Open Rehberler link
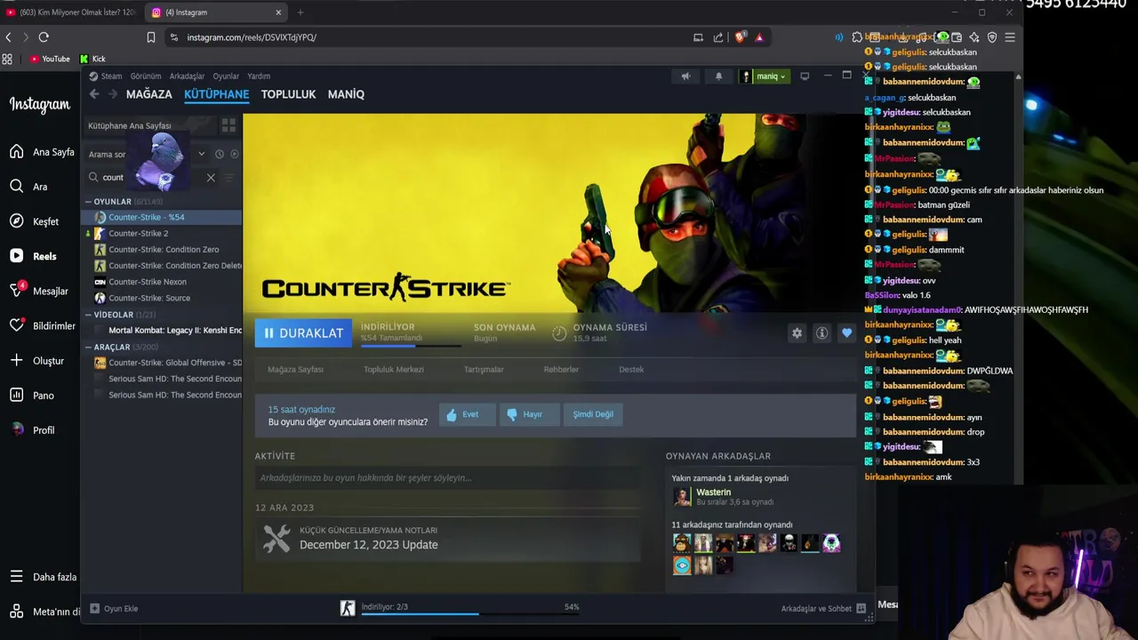 pyautogui.click(x=561, y=370)
